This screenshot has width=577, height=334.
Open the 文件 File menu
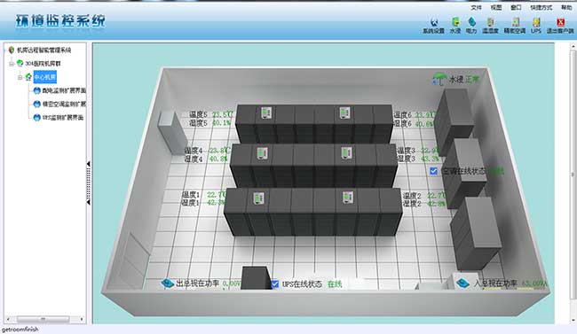(476, 7)
